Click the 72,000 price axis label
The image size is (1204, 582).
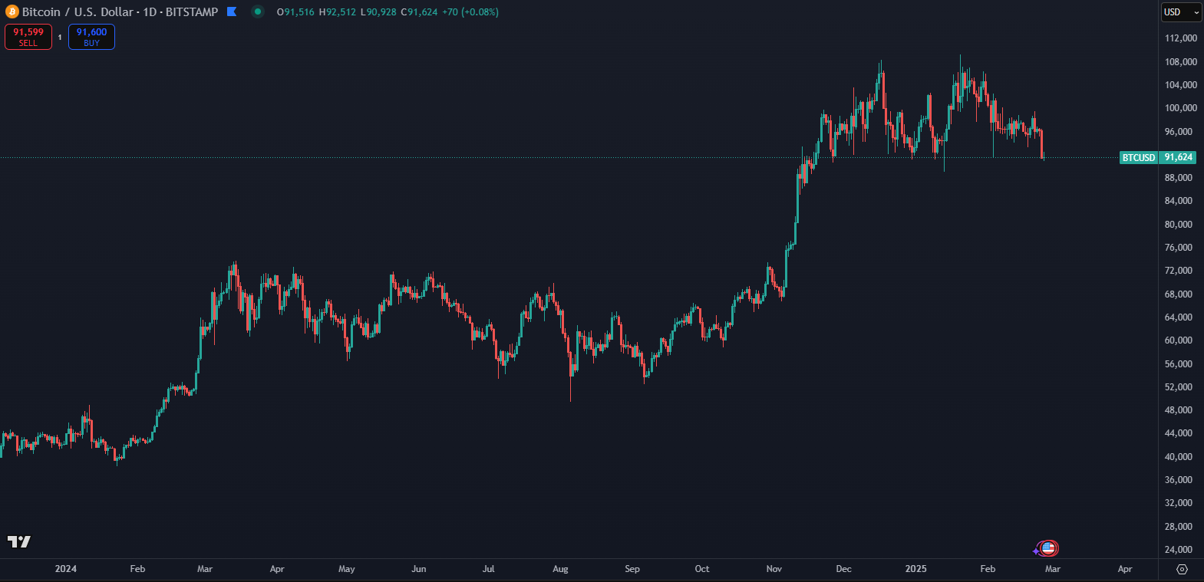pyautogui.click(x=1179, y=271)
